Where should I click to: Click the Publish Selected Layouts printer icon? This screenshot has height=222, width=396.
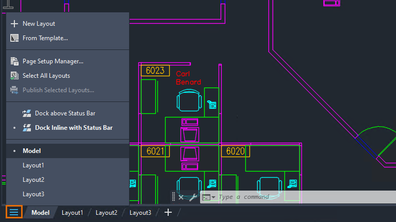[14, 90]
